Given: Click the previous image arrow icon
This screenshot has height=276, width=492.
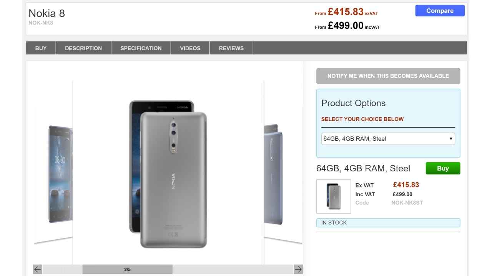Looking at the screenshot, I should tap(37, 269).
